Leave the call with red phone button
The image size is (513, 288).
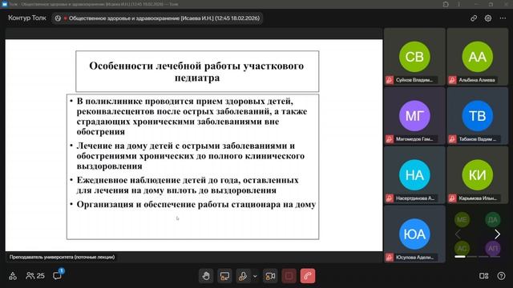point(308,276)
